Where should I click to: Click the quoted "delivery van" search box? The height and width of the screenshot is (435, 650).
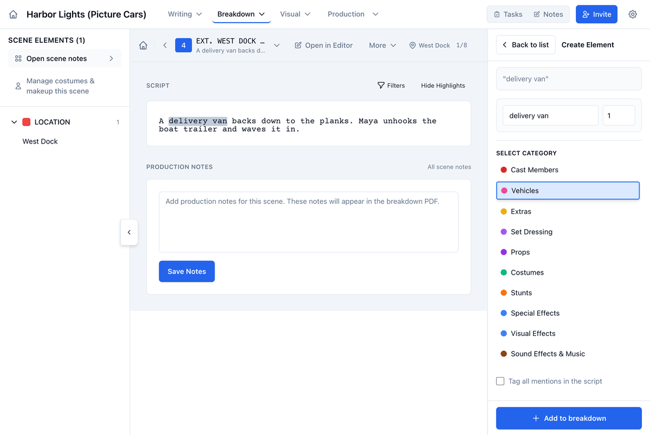pos(569,79)
